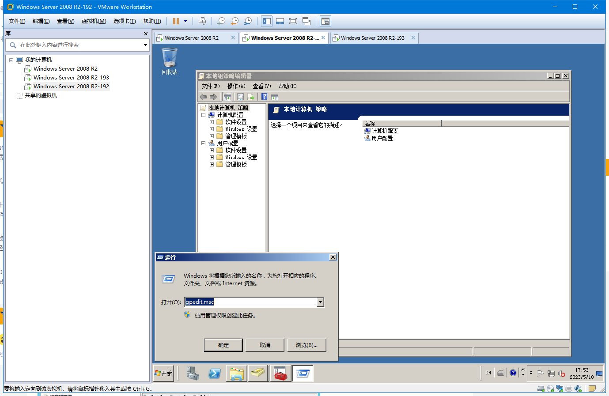Expand 软件设置 under 用户配置
Screen dimensions: 609x396
click(x=212, y=150)
